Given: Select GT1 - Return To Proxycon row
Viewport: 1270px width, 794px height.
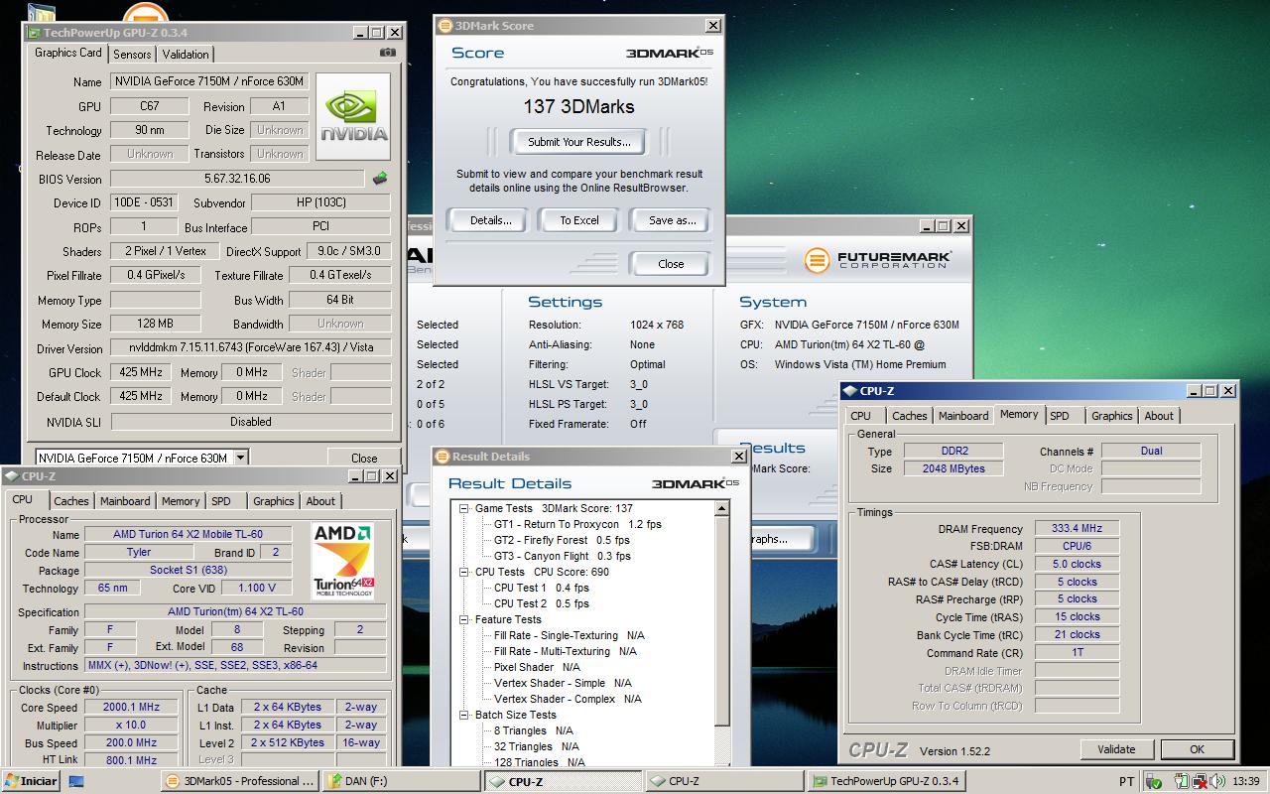Looking at the screenshot, I should pyautogui.click(x=577, y=524).
